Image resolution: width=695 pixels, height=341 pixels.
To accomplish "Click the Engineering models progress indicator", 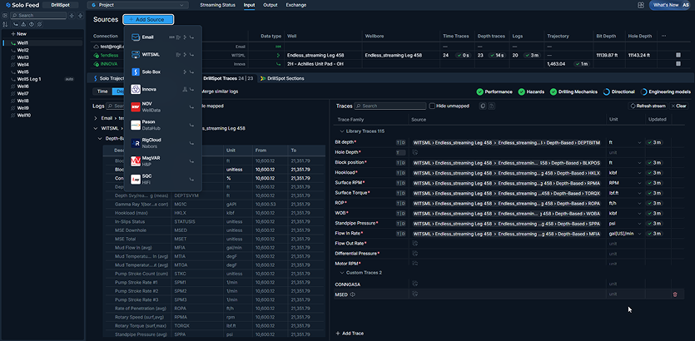I will pos(665,91).
